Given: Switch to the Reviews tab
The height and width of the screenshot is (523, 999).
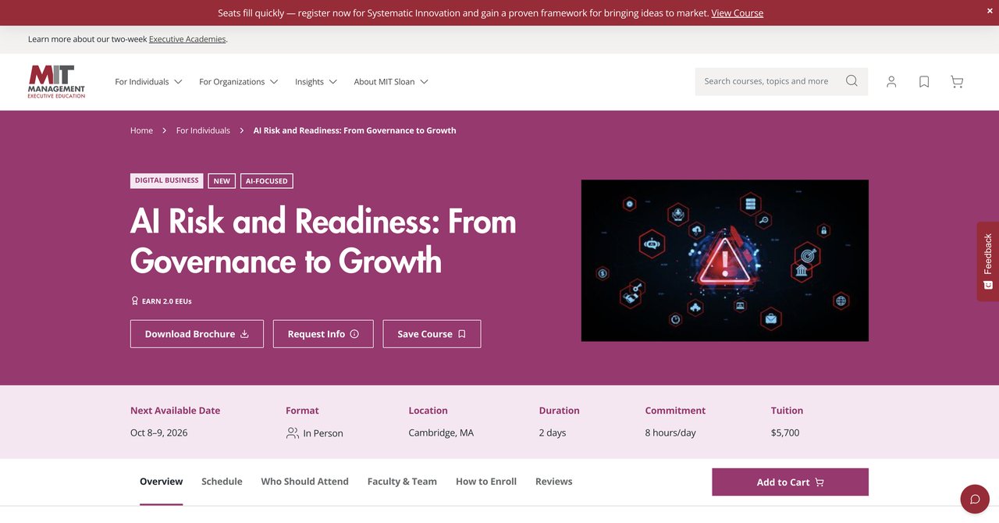Looking at the screenshot, I should (x=554, y=482).
